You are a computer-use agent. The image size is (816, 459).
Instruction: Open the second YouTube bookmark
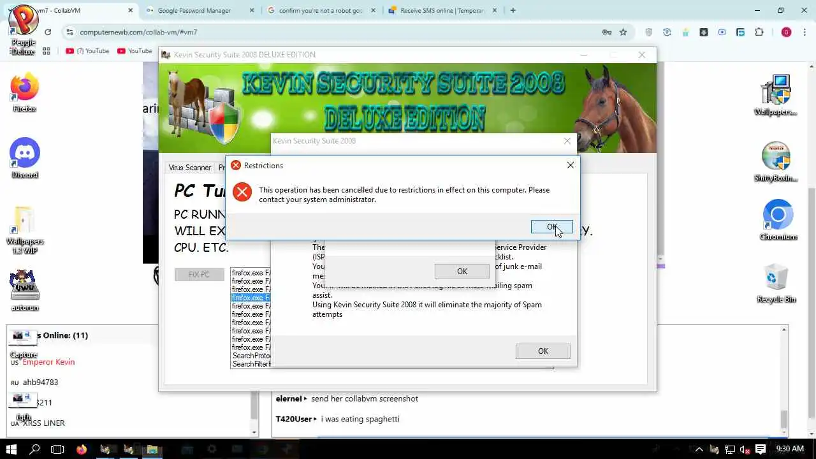tap(135, 51)
